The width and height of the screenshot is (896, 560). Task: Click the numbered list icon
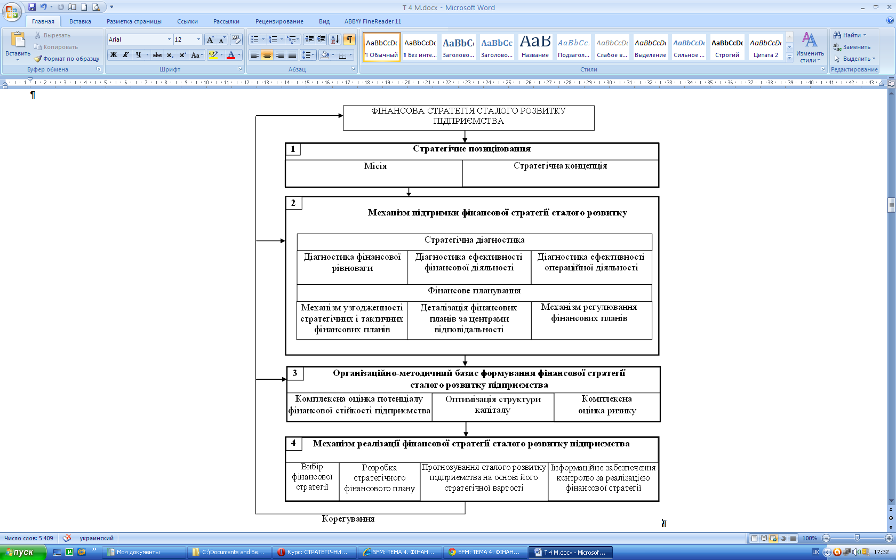click(273, 39)
